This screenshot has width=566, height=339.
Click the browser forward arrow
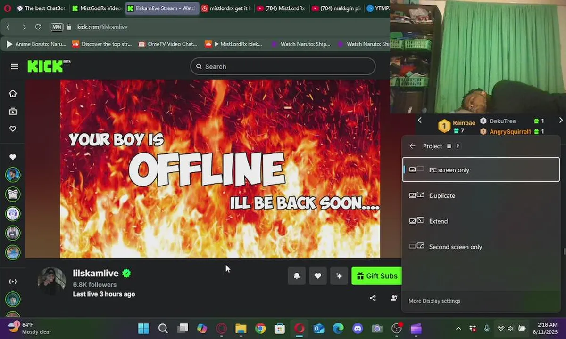tap(24, 27)
